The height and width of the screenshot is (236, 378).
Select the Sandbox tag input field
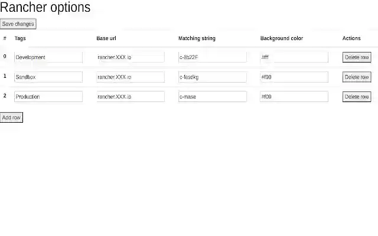(x=48, y=77)
